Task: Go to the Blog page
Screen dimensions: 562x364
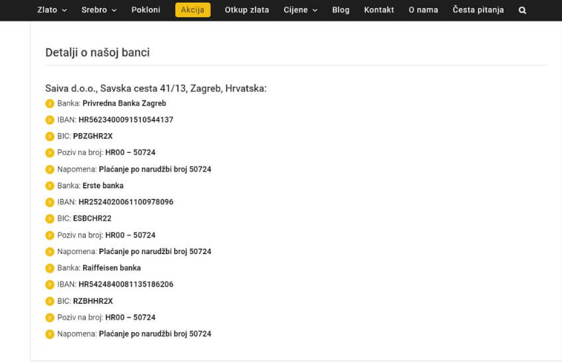Action: [x=341, y=10]
